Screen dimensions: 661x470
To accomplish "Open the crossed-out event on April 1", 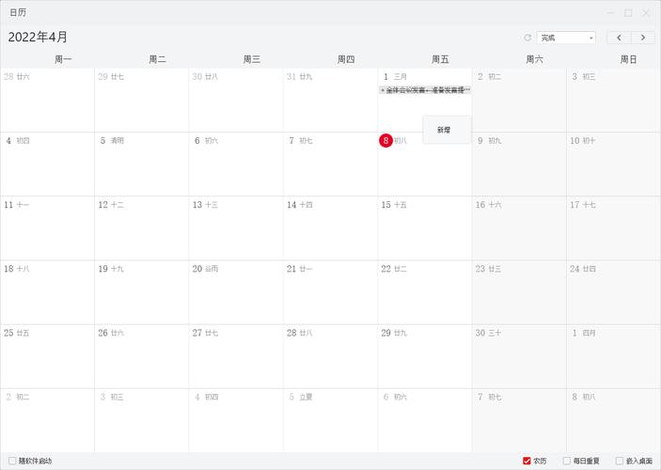I will point(424,90).
